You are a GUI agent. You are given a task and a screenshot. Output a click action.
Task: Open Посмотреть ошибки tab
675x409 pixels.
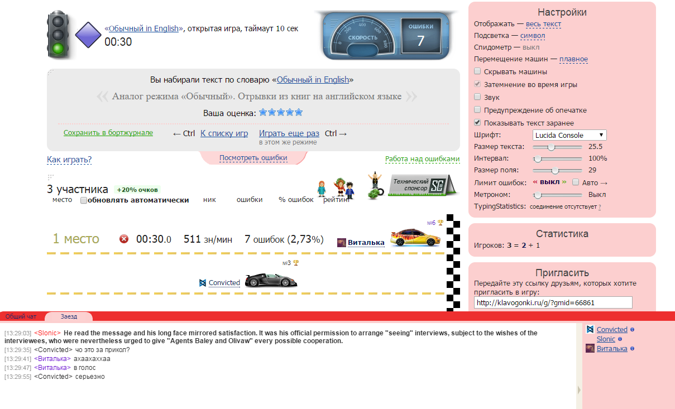click(253, 158)
